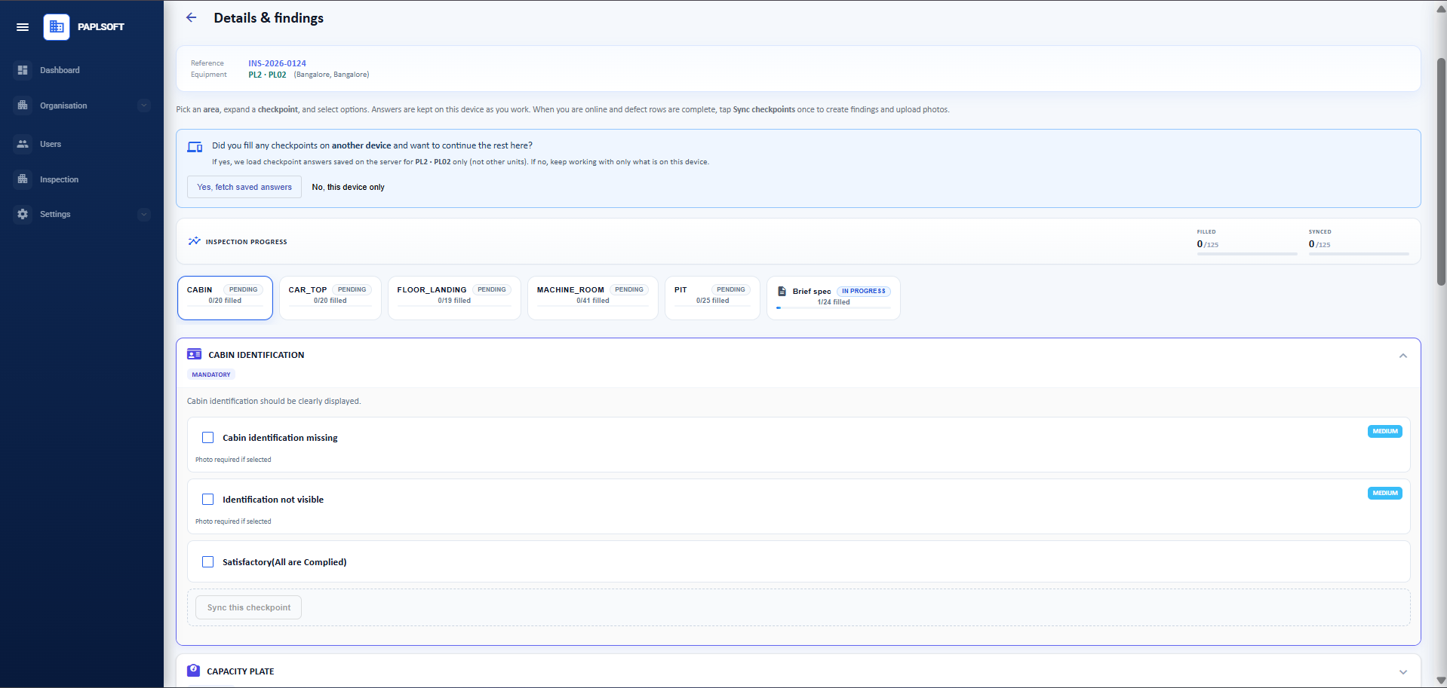Click the Dashboard grid icon
Image resolution: width=1447 pixels, height=688 pixels.
tap(23, 70)
